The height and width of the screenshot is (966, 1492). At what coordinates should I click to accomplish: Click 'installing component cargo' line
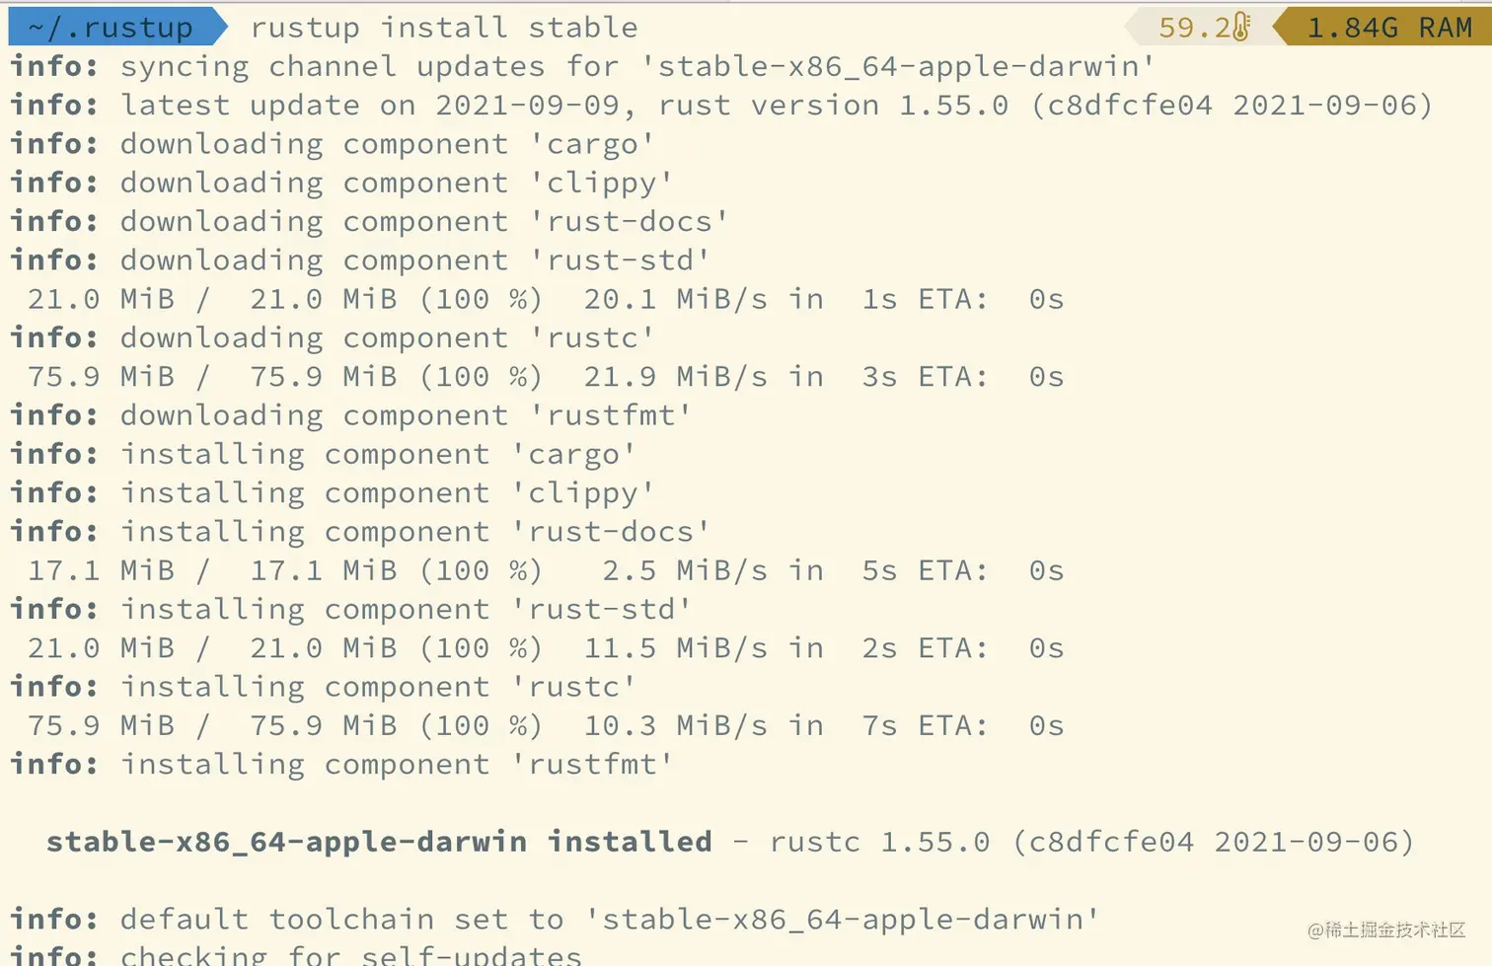coord(323,454)
